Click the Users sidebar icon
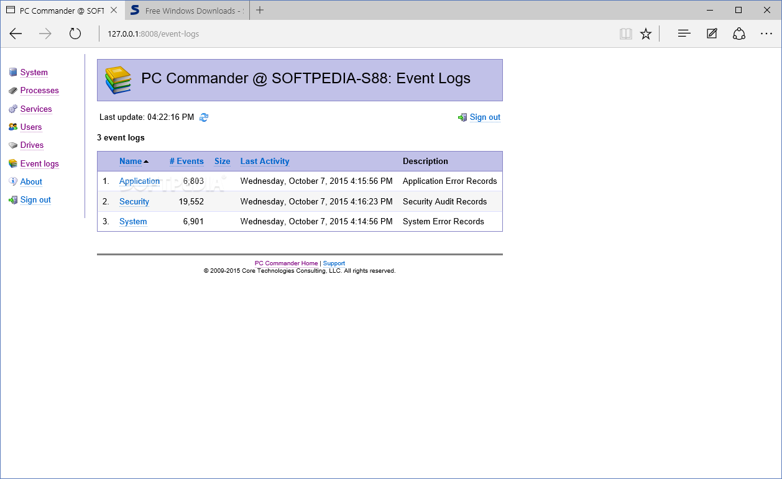The image size is (782, 479). coord(13,127)
